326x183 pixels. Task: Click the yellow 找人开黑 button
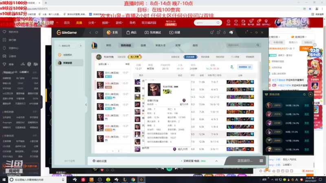[134, 57]
